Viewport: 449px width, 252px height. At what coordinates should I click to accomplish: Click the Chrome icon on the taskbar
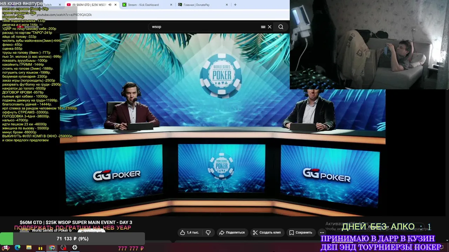coord(52,248)
